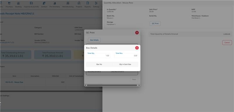The height and width of the screenshot is (112, 234).
Task: Open the Purchase module icon
Action: 9,3
